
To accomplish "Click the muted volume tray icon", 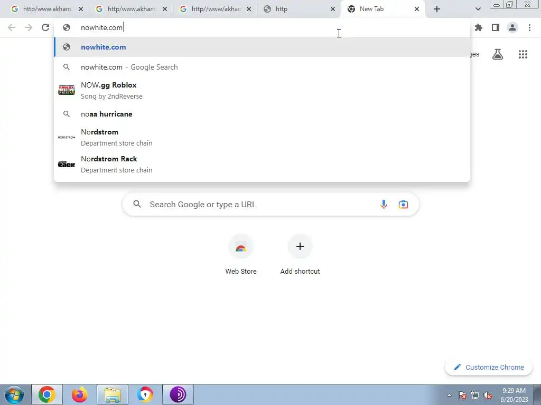I will tap(488, 395).
